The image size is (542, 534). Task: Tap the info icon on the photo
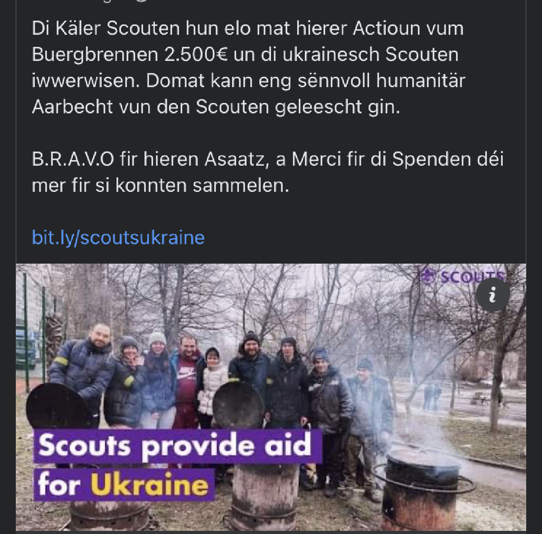(493, 295)
